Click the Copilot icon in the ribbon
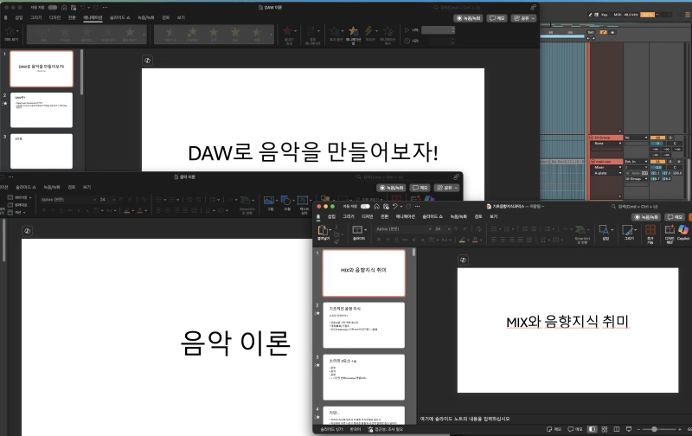 [x=683, y=230]
